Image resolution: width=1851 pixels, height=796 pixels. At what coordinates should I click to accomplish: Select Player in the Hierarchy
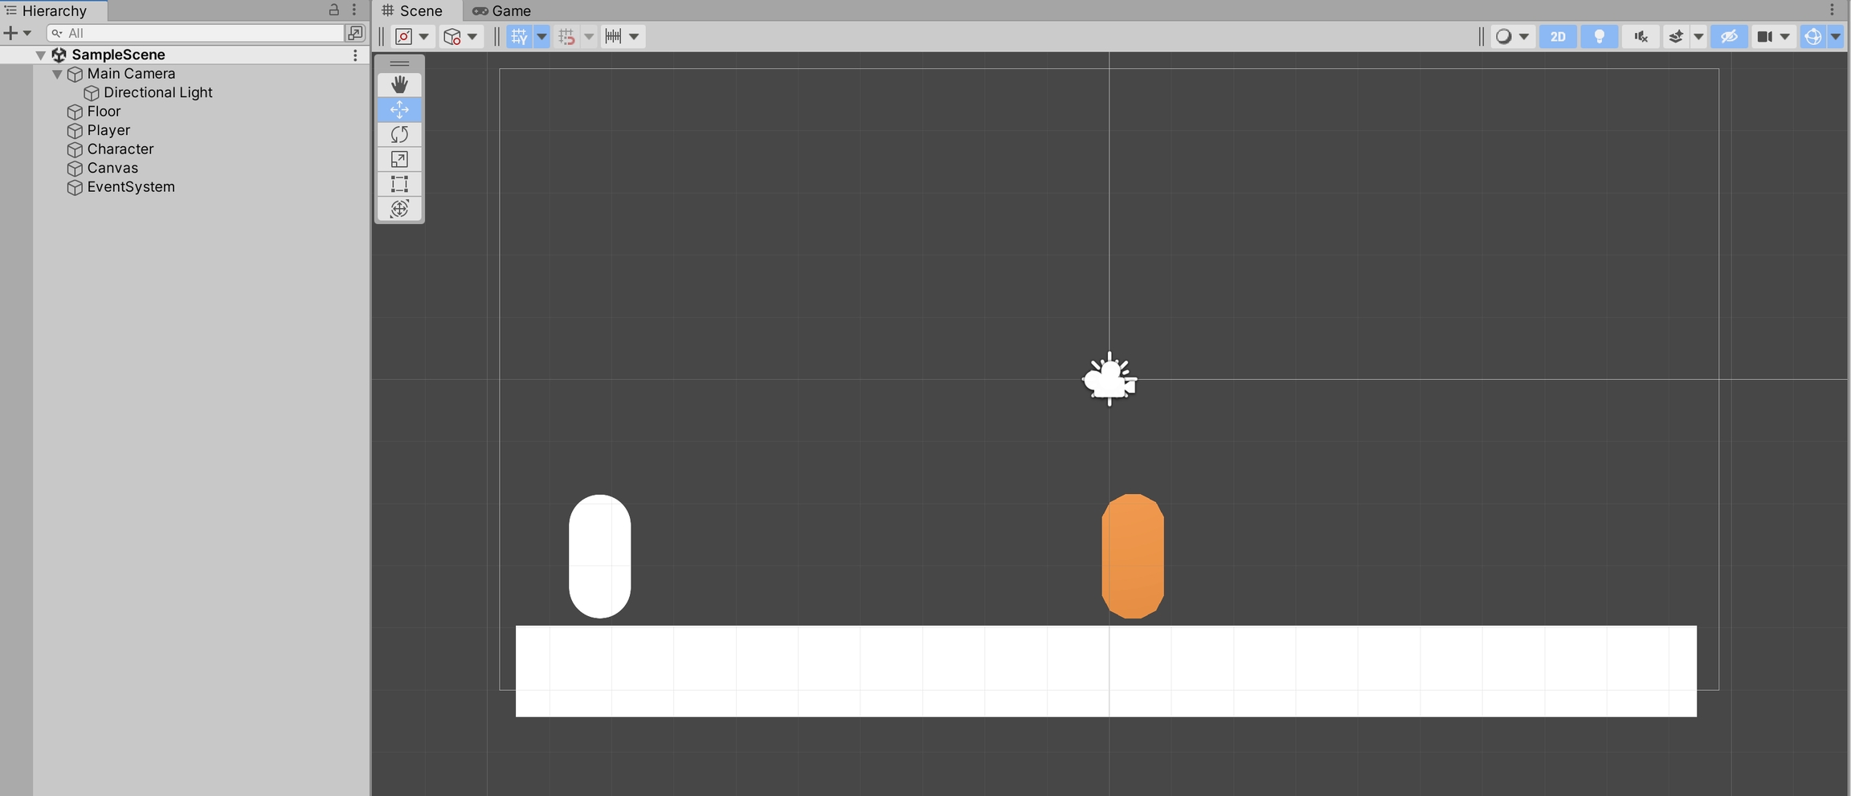(108, 130)
